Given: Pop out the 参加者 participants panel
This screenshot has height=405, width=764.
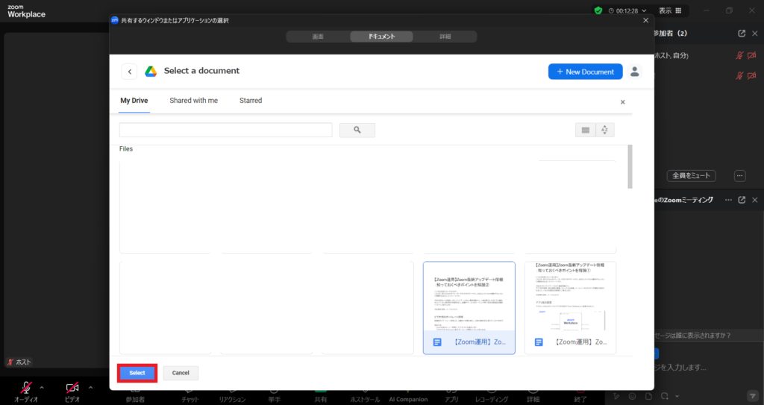Looking at the screenshot, I should [741, 34].
